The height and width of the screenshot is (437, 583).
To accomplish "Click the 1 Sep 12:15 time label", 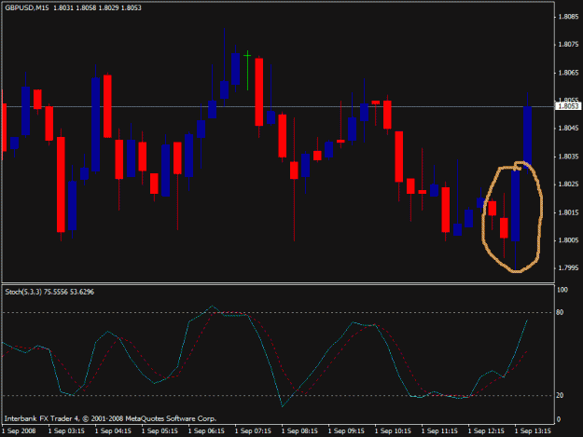I will (486, 431).
